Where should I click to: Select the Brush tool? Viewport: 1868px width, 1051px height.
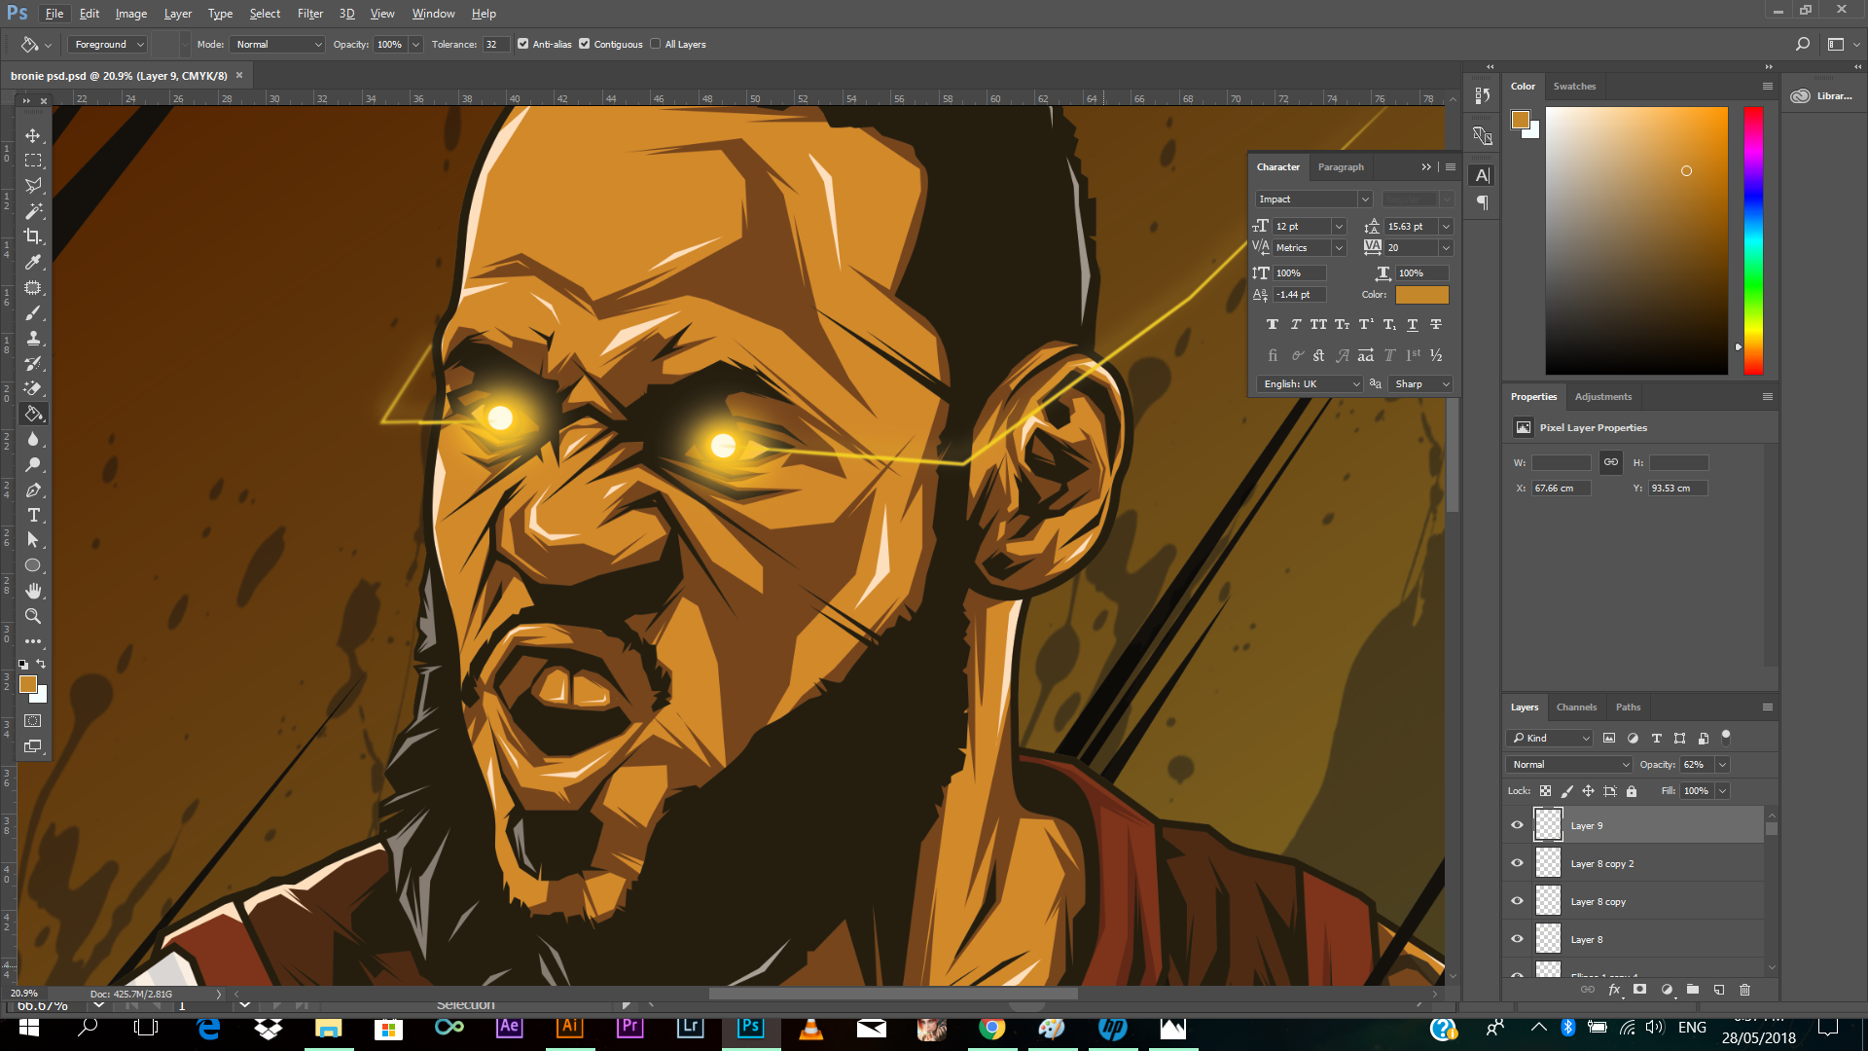click(33, 313)
